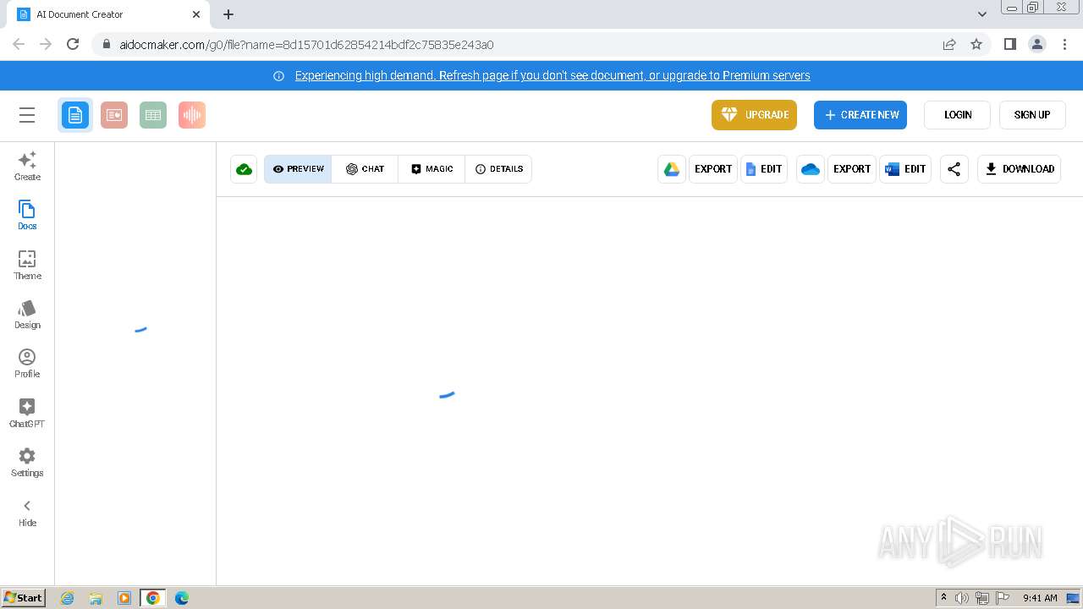The height and width of the screenshot is (609, 1083).
Task: Edit in Microsoft Word
Action: click(x=905, y=169)
